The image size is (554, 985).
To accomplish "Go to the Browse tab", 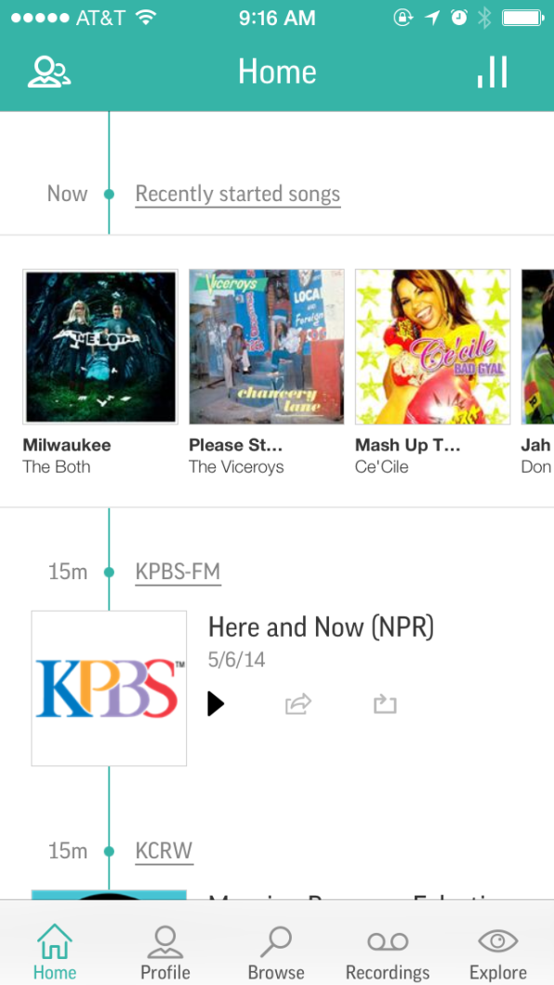I will click(x=276, y=951).
